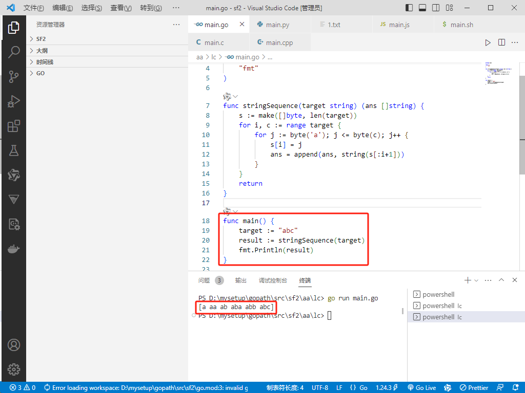Open the 文件(F) menu
525x393 pixels.
click(x=33, y=8)
